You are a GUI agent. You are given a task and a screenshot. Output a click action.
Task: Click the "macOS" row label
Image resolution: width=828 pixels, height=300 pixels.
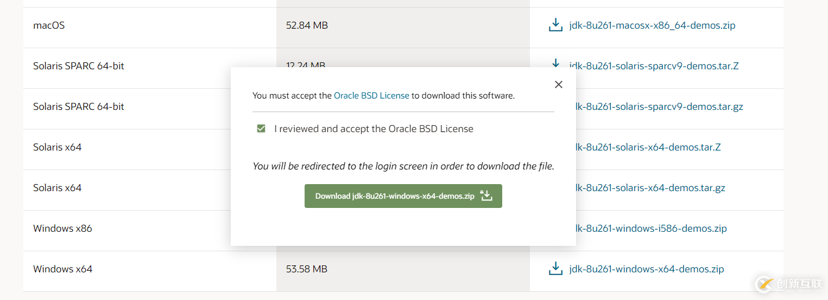point(49,25)
